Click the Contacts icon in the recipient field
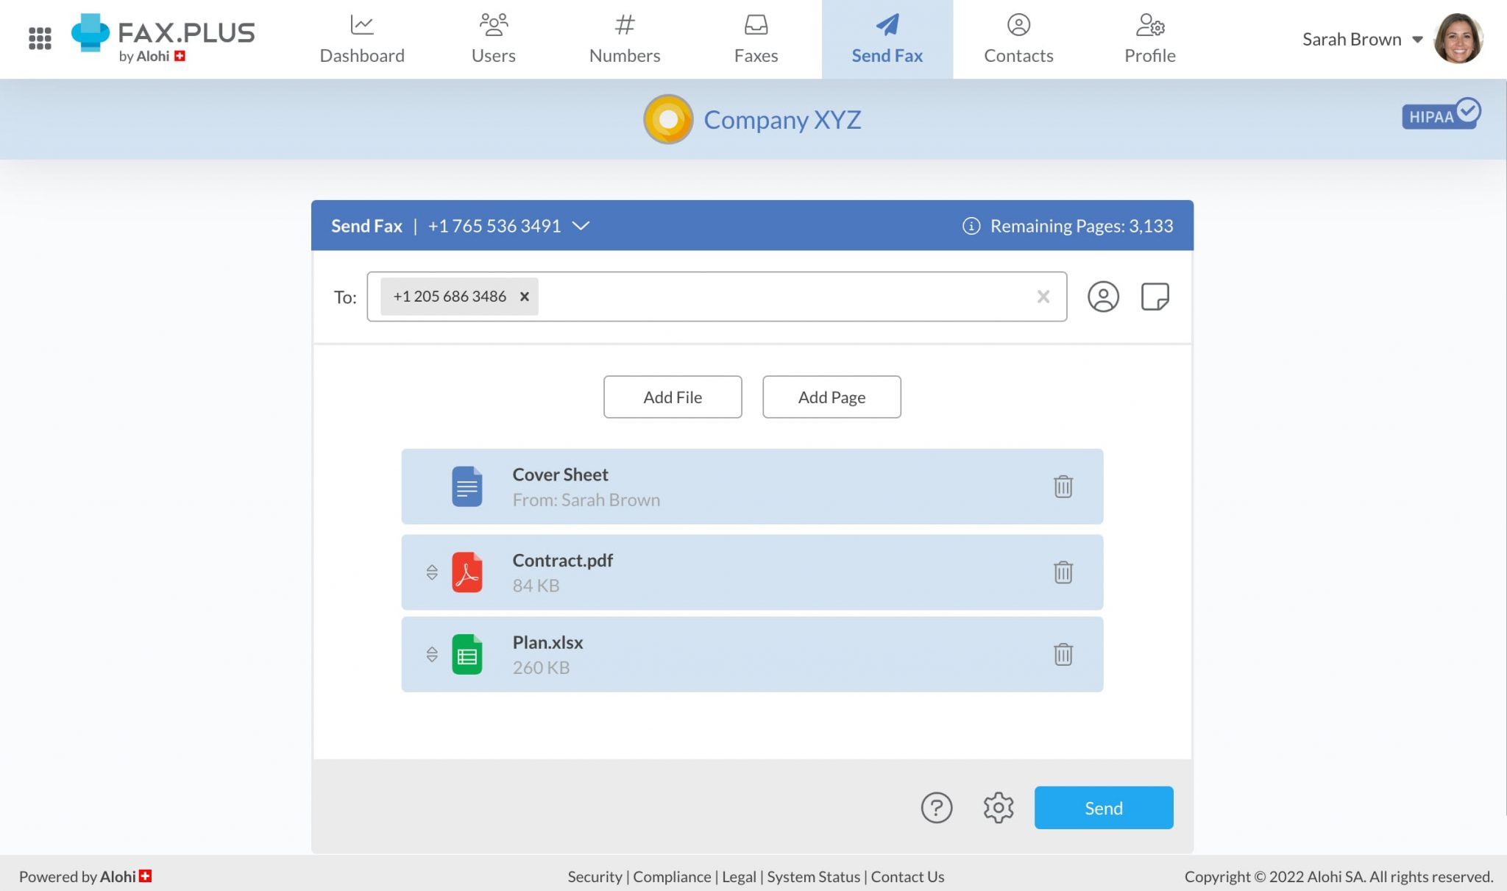This screenshot has width=1507, height=891. coord(1103,297)
